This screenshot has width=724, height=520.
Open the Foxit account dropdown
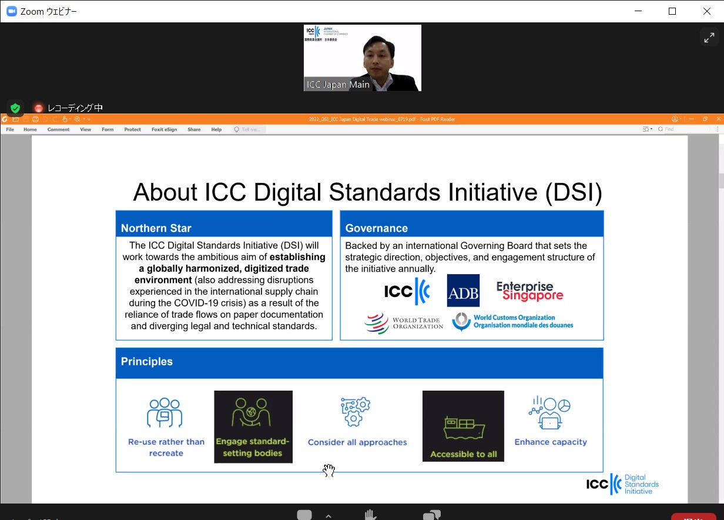pos(677,119)
